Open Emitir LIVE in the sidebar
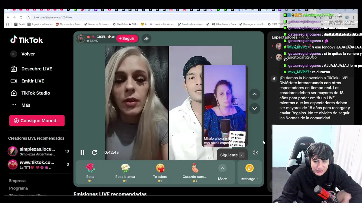The image size is (362, 203). click(27, 81)
